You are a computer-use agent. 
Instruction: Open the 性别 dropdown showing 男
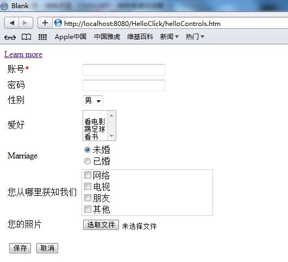[93, 101]
